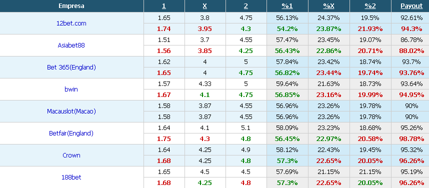Sort by the 2 column header
Image resolution: width=429 pixels, height=188 pixels.
245,6
